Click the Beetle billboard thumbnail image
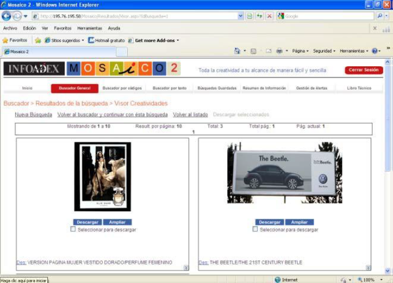The width and height of the screenshot is (393, 283). [284, 173]
